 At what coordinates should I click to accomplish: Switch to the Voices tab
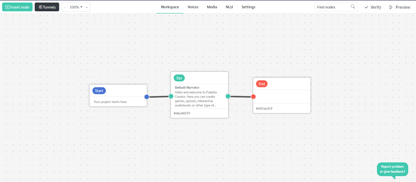tap(193, 7)
